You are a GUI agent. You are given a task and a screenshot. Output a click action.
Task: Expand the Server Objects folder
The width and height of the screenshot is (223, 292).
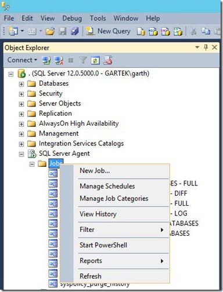[x=21, y=104]
